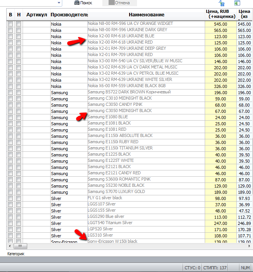Tick the В checkbox for Samsung S7070 LUXURY GOLD
This screenshot has width=253, height=272.
[11, 192]
